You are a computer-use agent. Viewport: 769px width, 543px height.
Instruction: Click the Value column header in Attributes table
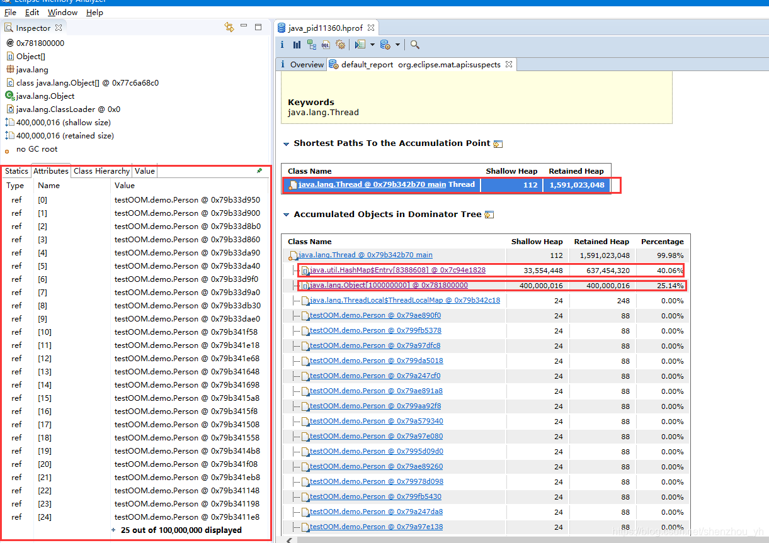pyautogui.click(x=125, y=186)
